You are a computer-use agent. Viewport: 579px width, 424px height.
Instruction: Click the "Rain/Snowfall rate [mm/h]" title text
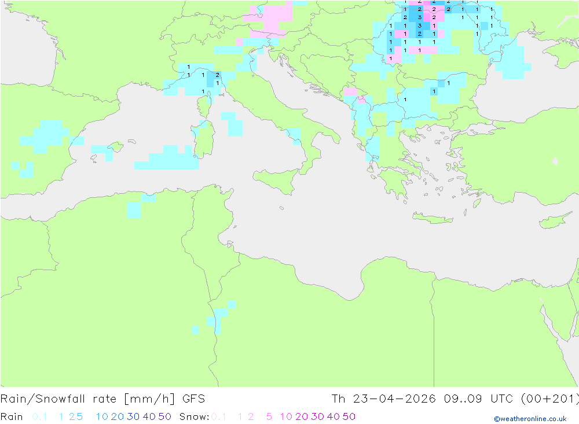87,399
